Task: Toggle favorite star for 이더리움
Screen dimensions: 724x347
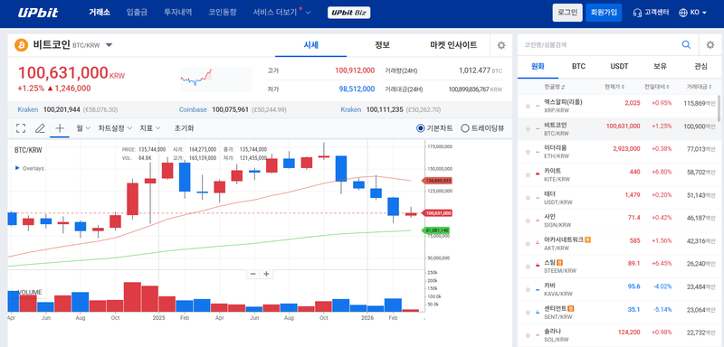Action: click(x=528, y=152)
